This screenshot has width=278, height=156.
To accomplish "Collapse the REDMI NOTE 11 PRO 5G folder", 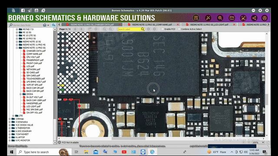I will point(17,48).
